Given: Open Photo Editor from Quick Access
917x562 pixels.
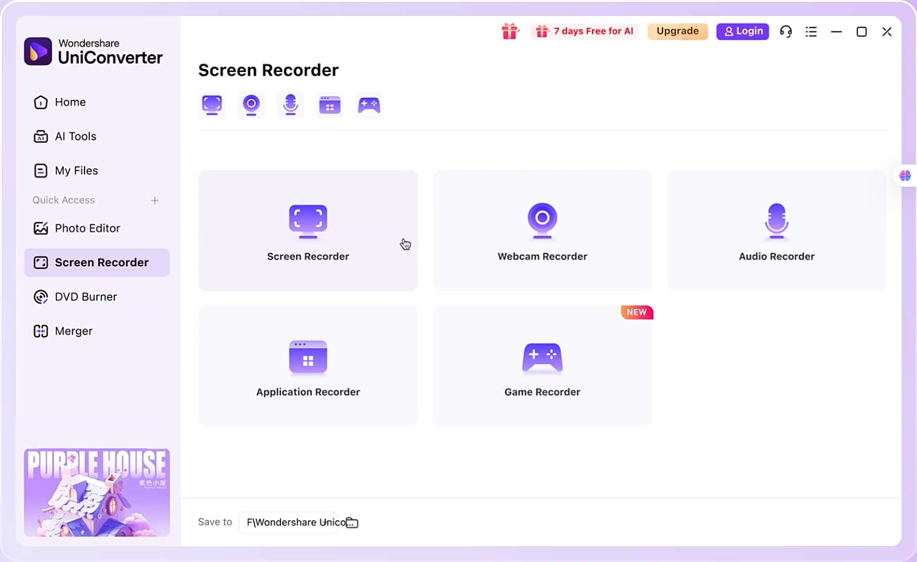Looking at the screenshot, I should click(97, 229).
